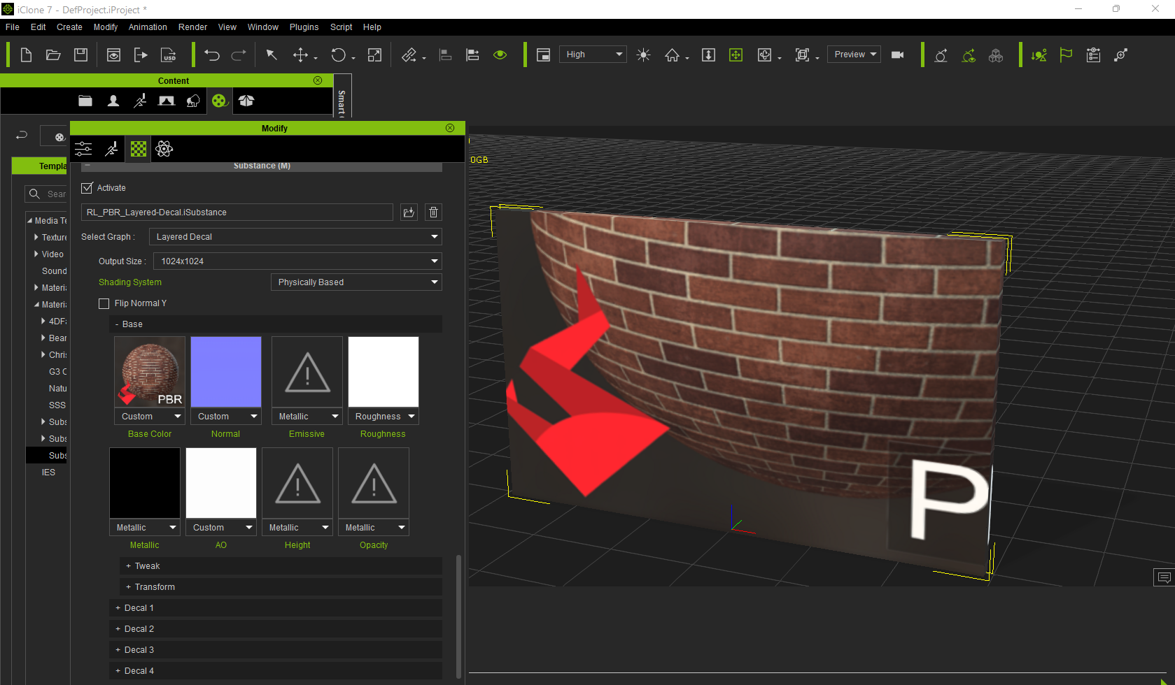The image size is (1175, 685).
Task: Toggle the Activate checkbox
Action: (x=87, y=188)
